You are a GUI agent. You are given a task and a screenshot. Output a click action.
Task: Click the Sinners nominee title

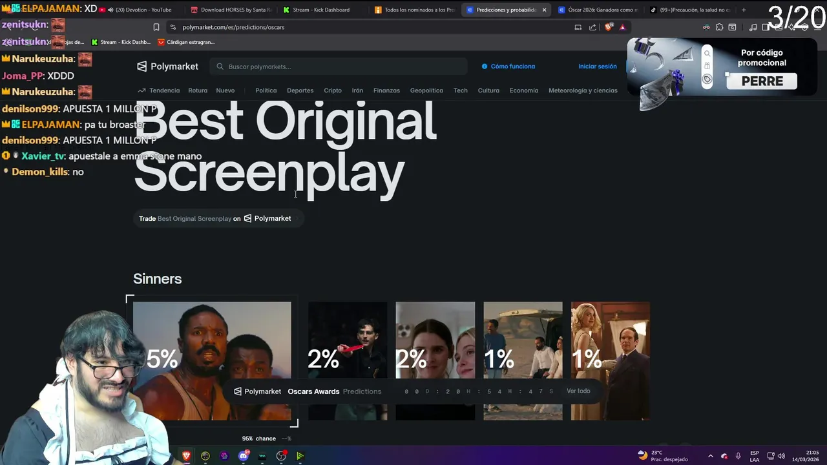click(157, 279)
